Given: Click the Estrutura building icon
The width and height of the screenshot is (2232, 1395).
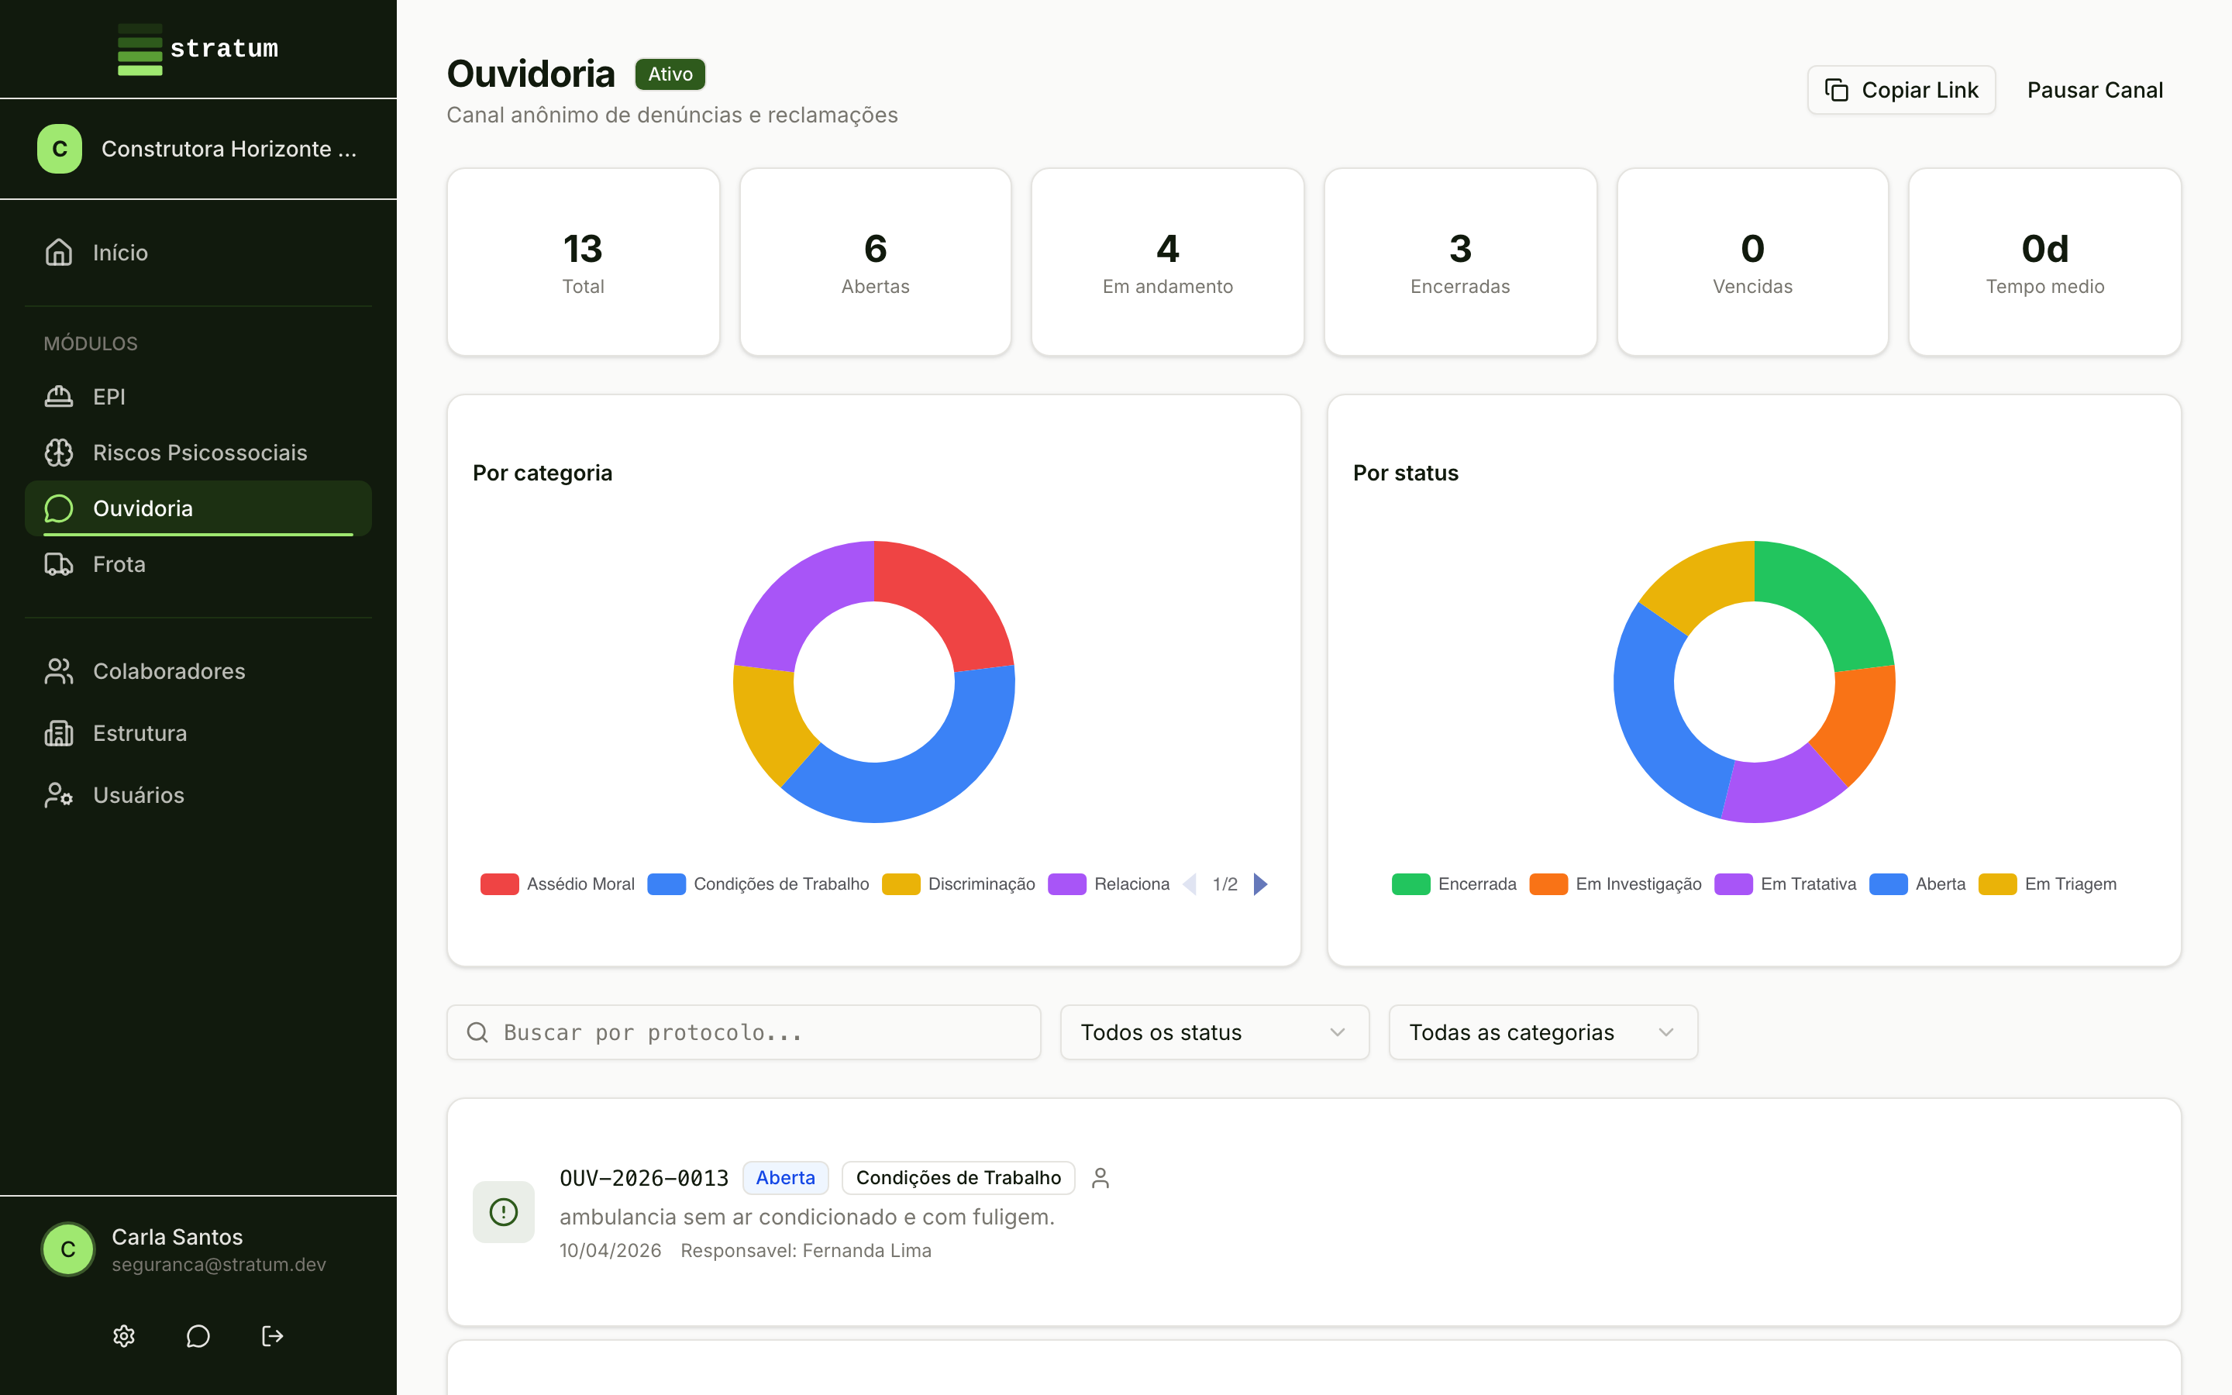Looking at the screenshot, I should tap(59, 732).
